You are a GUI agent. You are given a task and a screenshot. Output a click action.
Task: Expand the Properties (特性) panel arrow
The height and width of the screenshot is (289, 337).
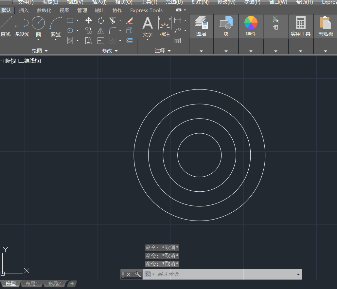tap(251, 51)
